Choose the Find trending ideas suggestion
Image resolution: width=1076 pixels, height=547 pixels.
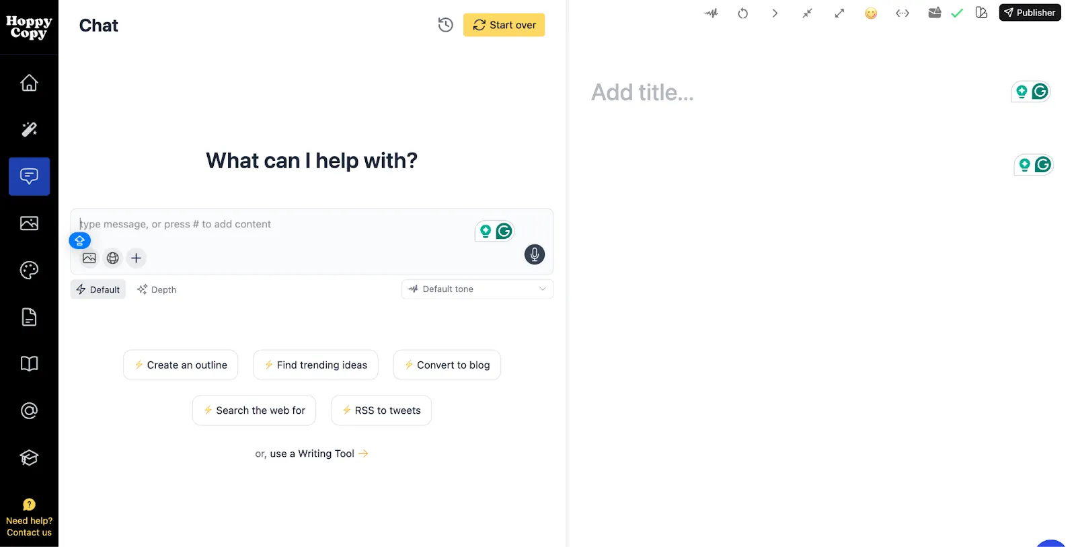(315, 365)
